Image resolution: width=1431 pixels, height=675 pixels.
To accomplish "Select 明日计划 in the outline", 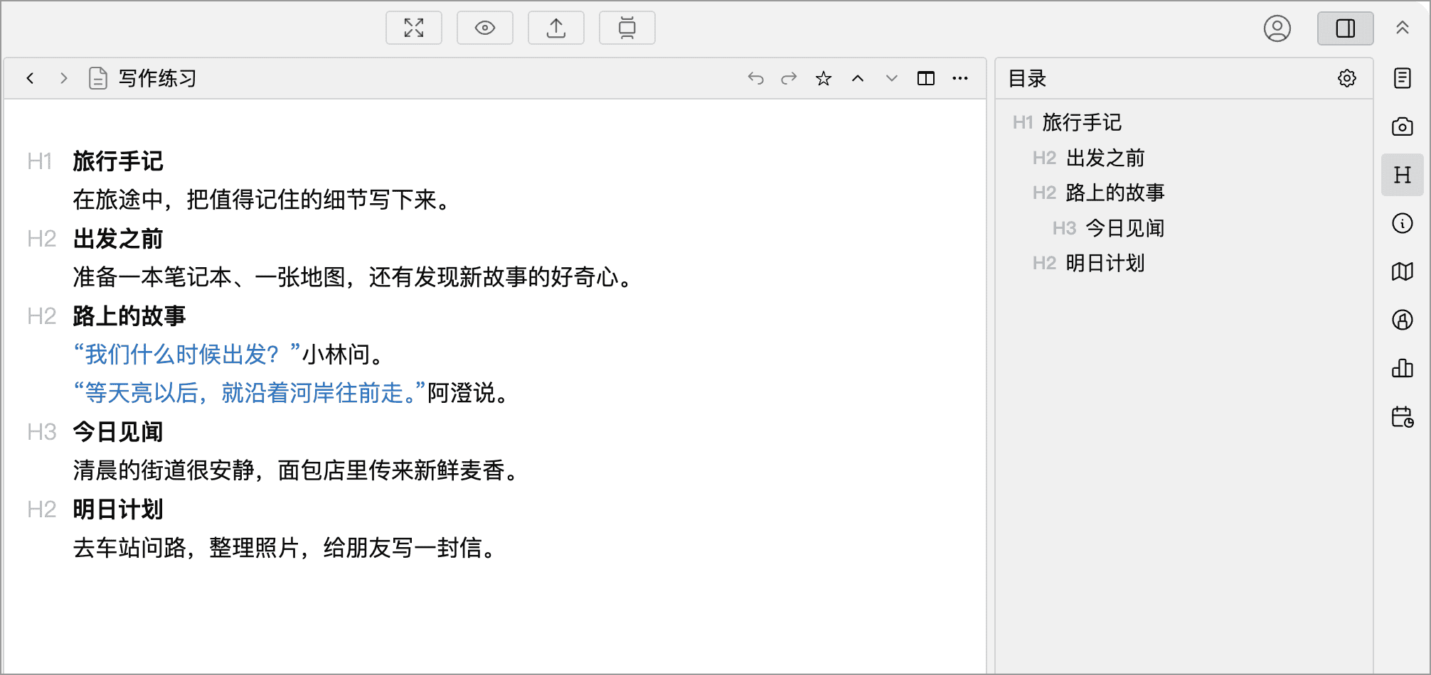I will click(x=1105, y=264).
